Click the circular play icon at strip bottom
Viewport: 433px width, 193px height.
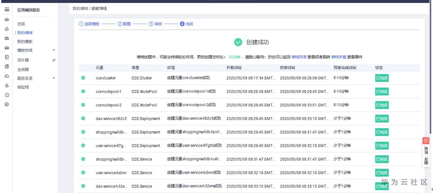click(7, 104)
